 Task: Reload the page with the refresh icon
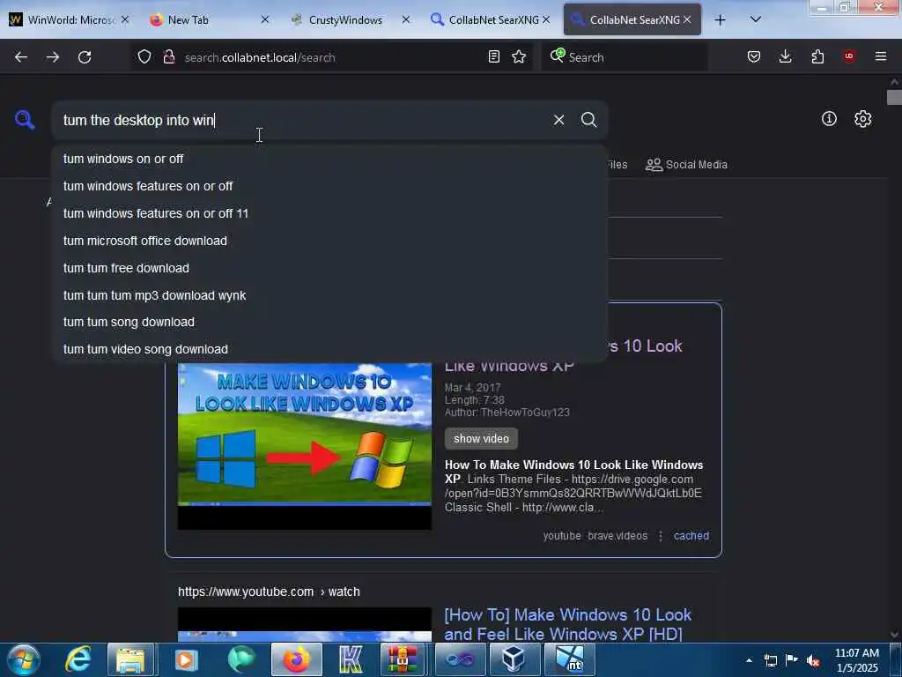(x=85, y=57)
